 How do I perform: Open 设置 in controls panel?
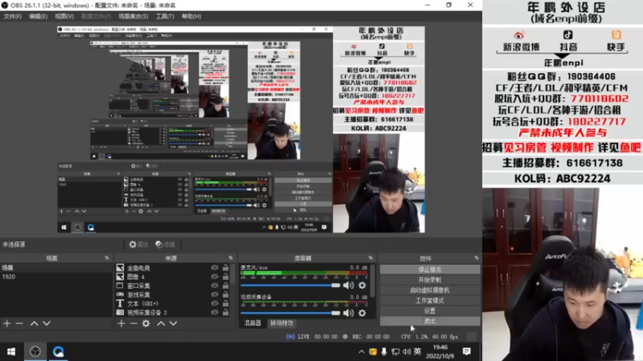point(430,310)
